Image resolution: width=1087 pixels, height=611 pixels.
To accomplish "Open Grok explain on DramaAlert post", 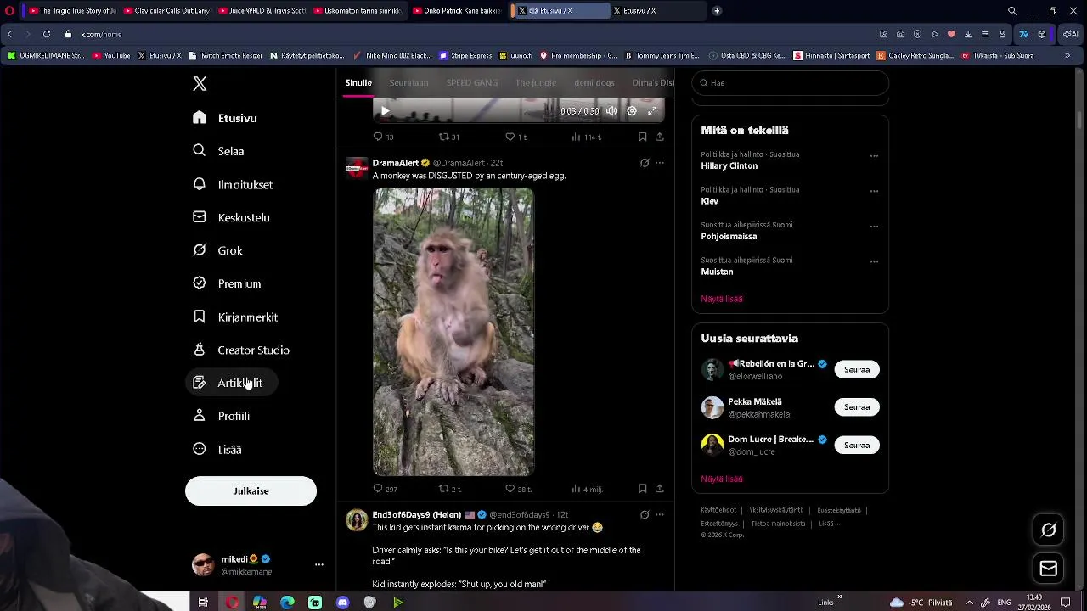I will [x=645, y=163].
